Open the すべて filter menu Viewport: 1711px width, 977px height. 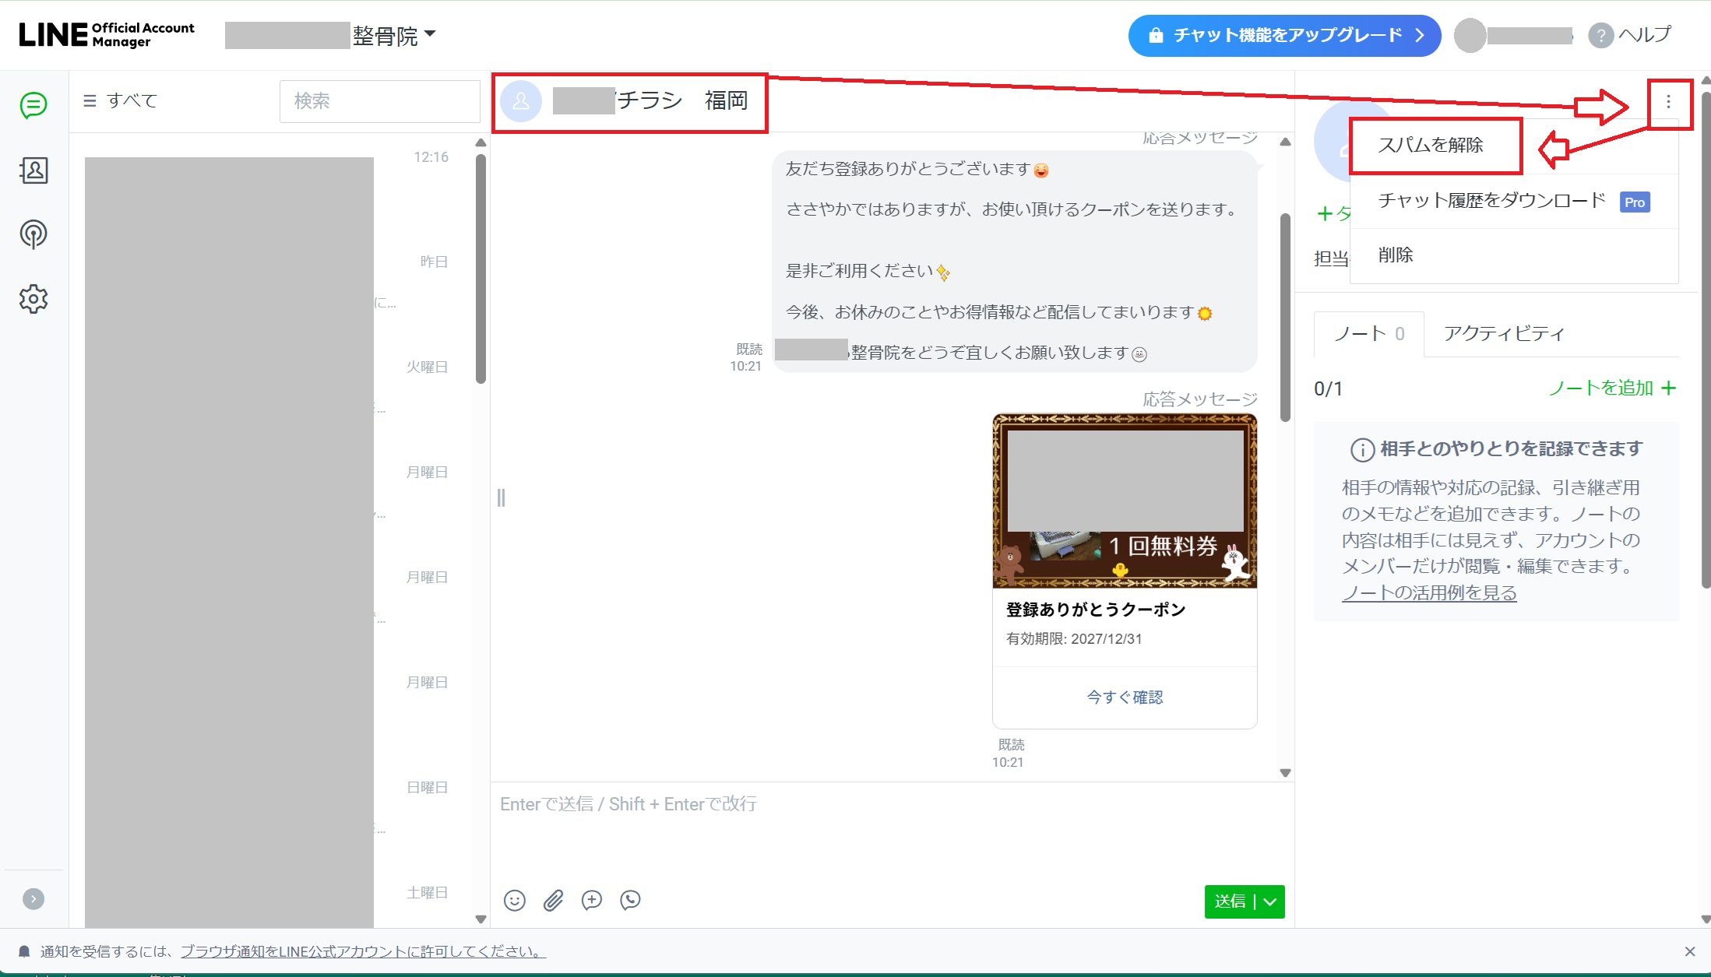pos(121,100)
